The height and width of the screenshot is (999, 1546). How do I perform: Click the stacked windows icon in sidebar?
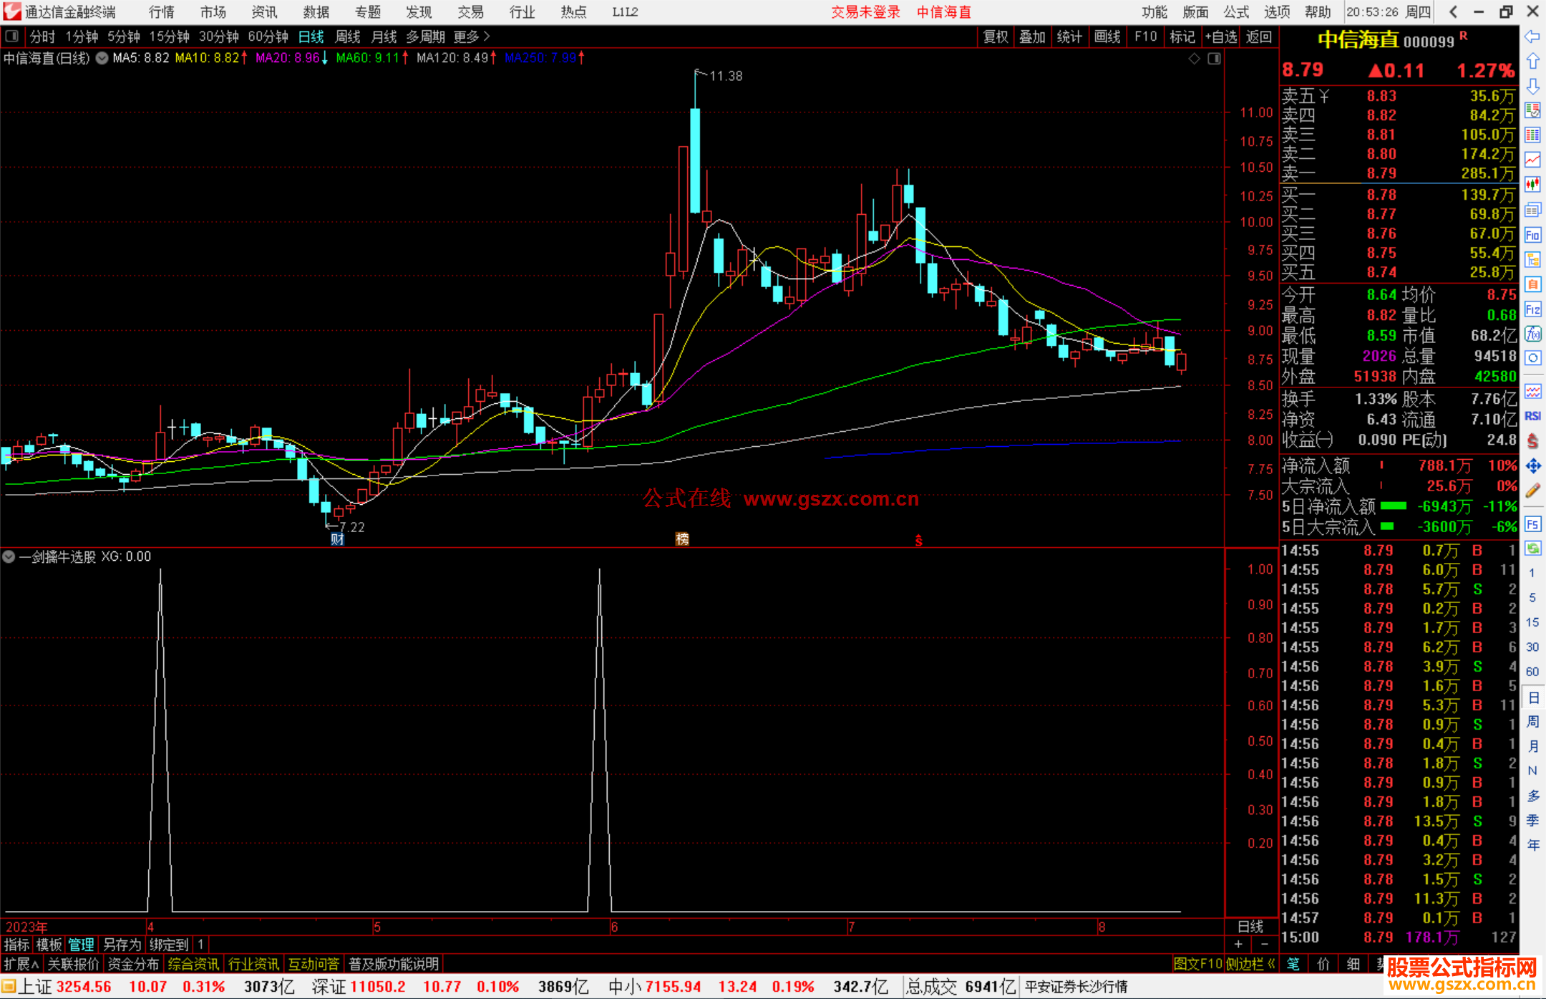[x=1532, y=210]
